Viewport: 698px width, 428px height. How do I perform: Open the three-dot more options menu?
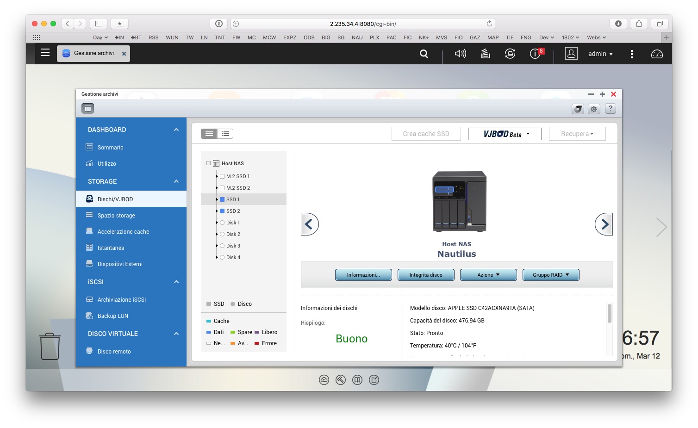(x=631, y=54)
